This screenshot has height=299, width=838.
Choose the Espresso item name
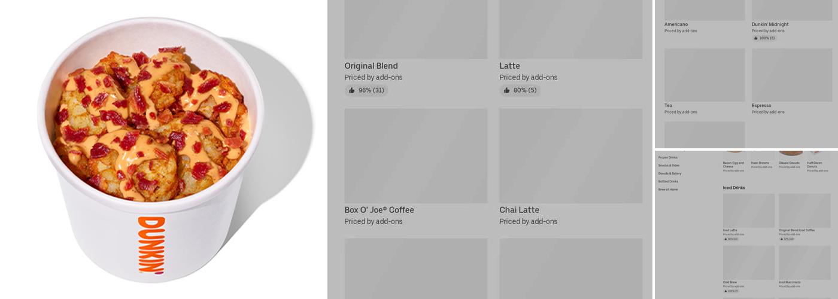[x=762, y=106]
